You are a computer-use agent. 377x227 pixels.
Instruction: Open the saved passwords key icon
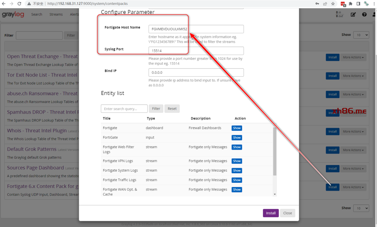pos(317,3)
